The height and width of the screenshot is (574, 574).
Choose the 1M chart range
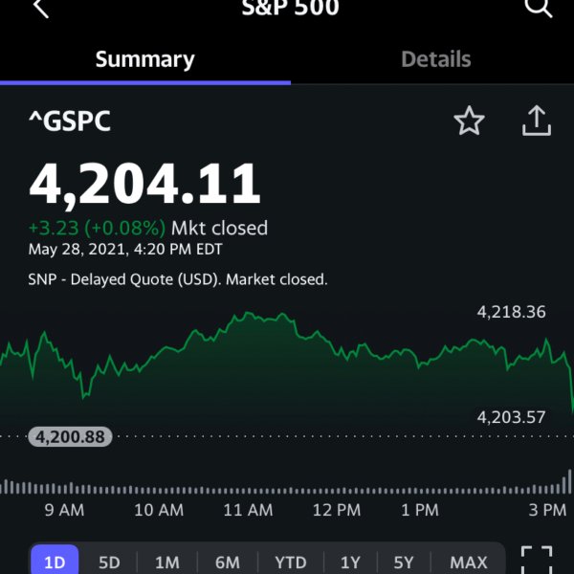point(166,562)
